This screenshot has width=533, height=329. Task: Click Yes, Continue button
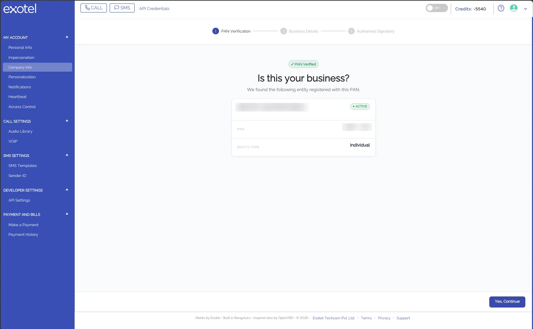click(x=507, y=302)
